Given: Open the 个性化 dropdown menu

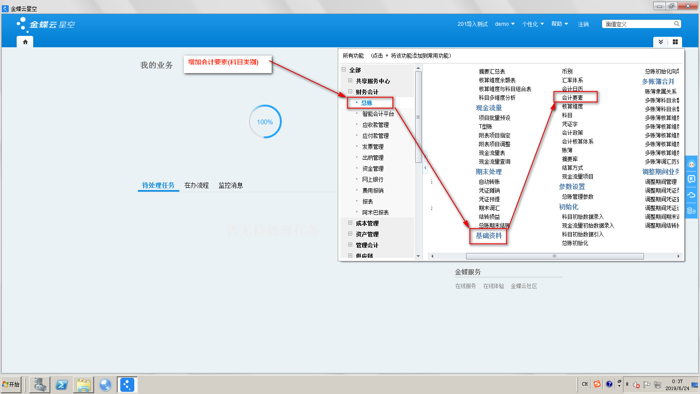Looking at the screenshot, I should coord(533,24).
